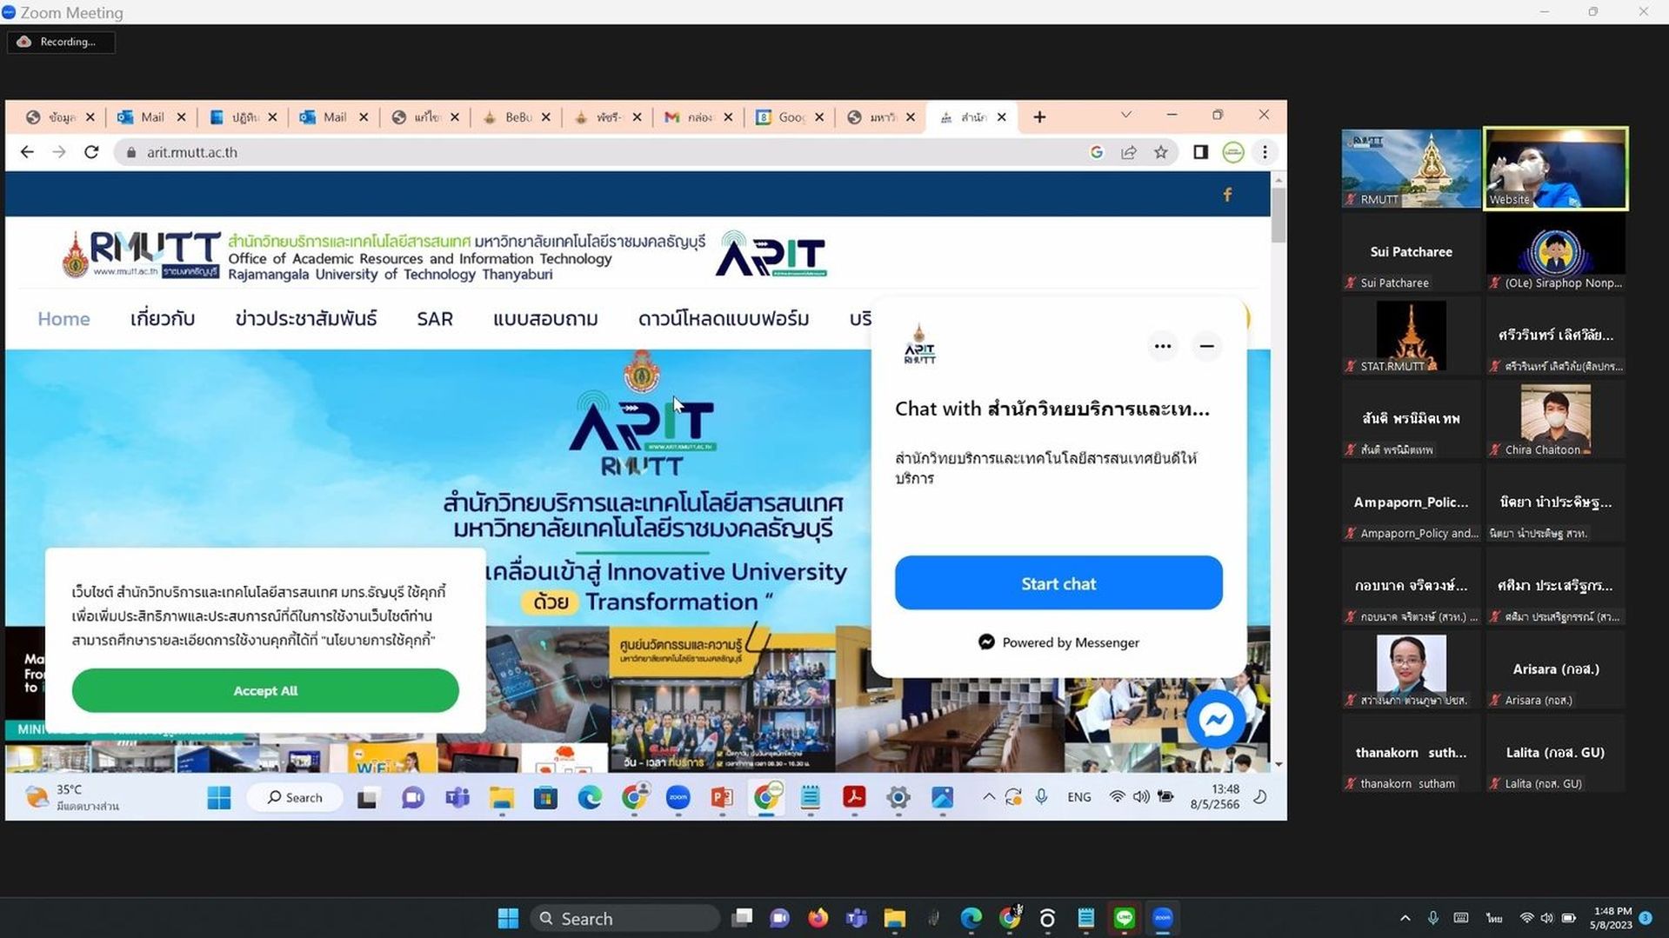Viewport: 1669px width, 938px height.
Task: Click ENG language indicator in shared taskbar
Action: click(x=1078, y=797)
